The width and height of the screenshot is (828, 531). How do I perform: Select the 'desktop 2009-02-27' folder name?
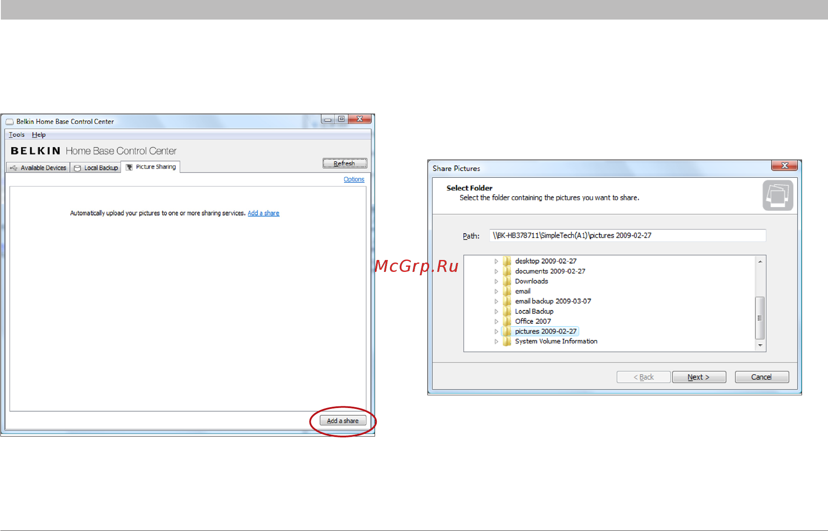click(x=546, y=261)
